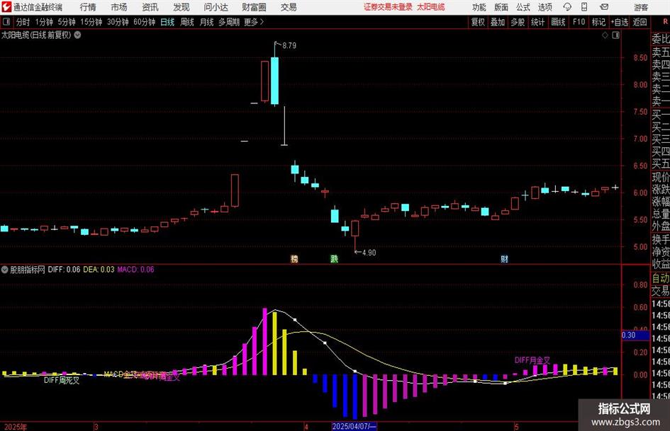
Task: Select the 周线 weekly period
Action: tap(187, 22)
